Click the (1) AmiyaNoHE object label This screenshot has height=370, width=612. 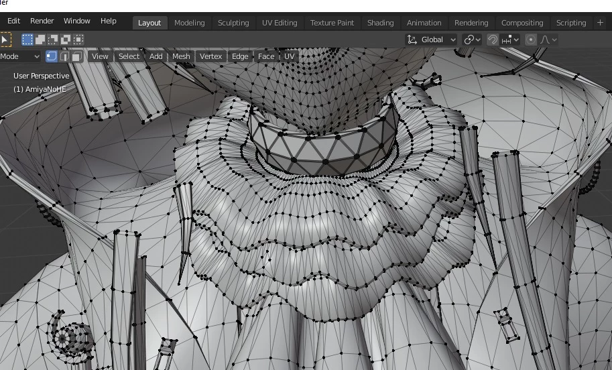pyautogui.click(x=40, y=89)
